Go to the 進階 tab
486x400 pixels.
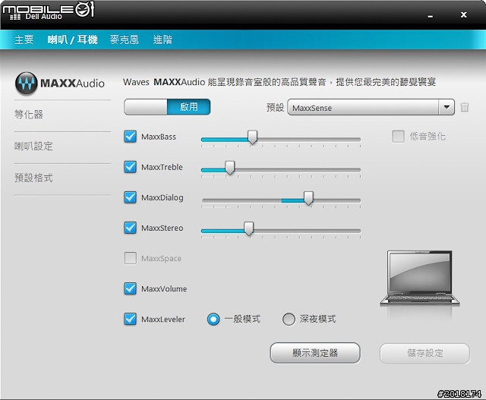(163, 39)
